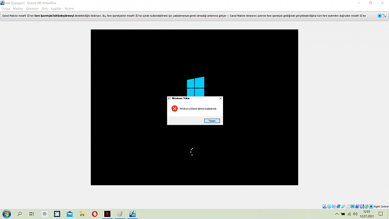Open the Dosya menu

[x=6, y=9]
